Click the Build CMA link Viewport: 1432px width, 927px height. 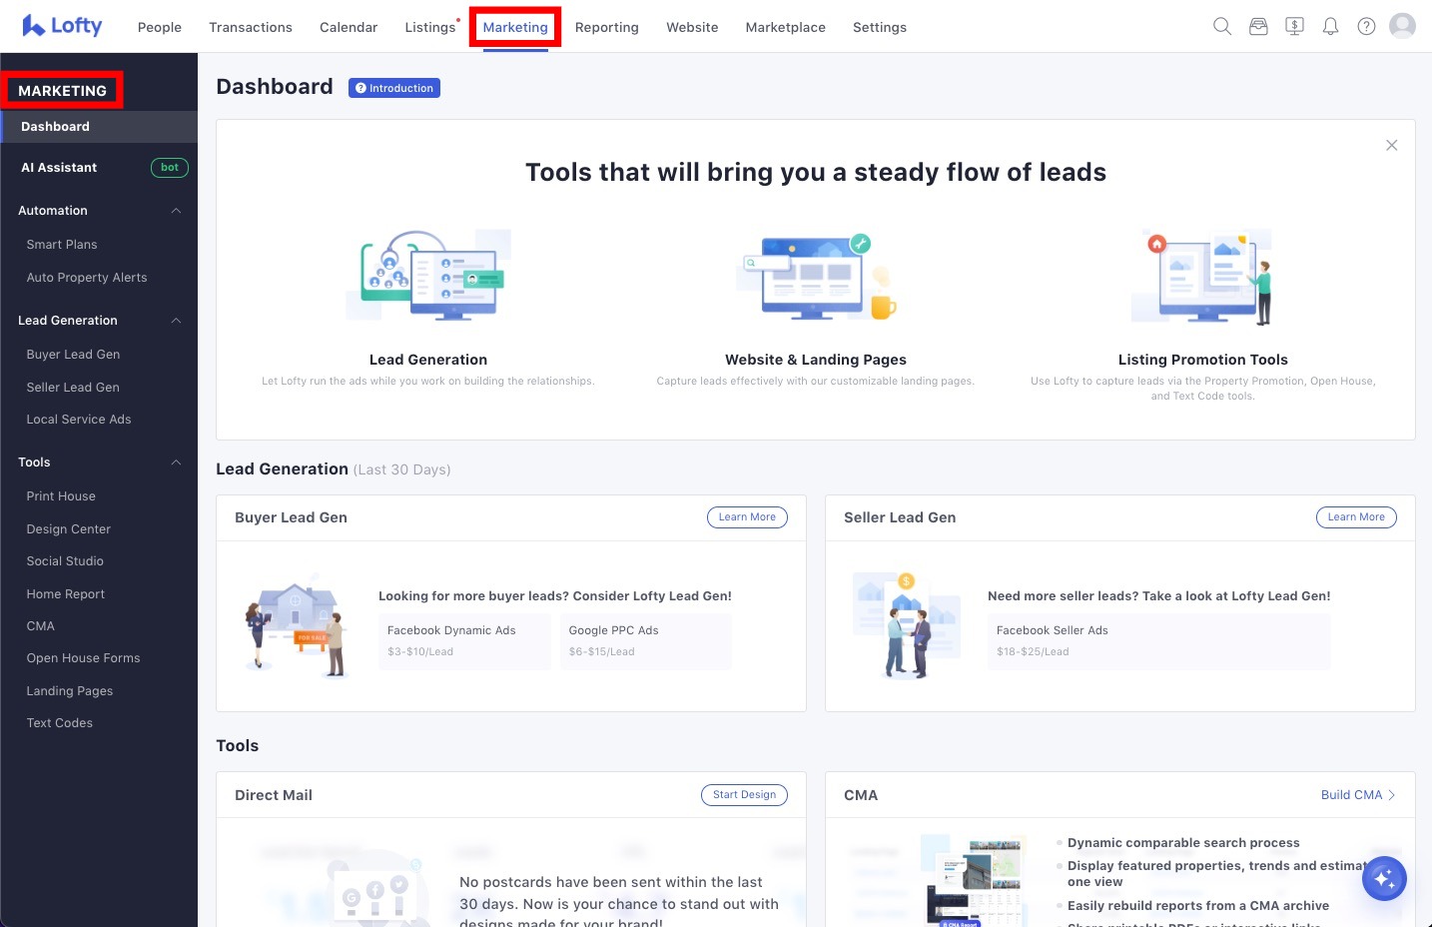coord(1358,795)
